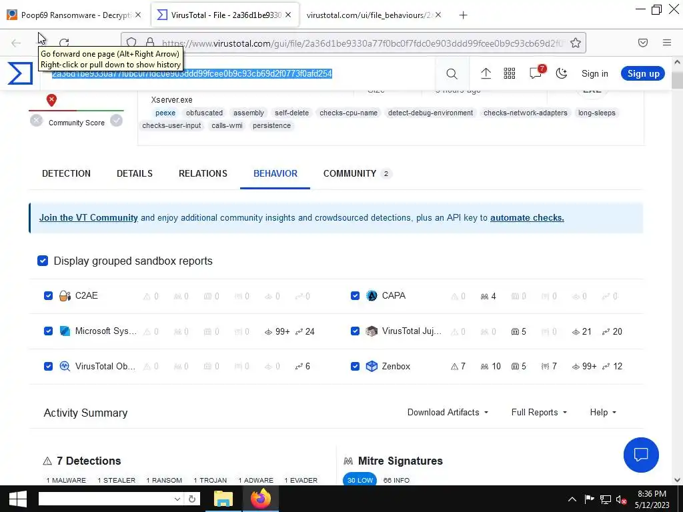Click the Sign up button
Viewport: 683px width, 512px height.
(x=644, y=73)
